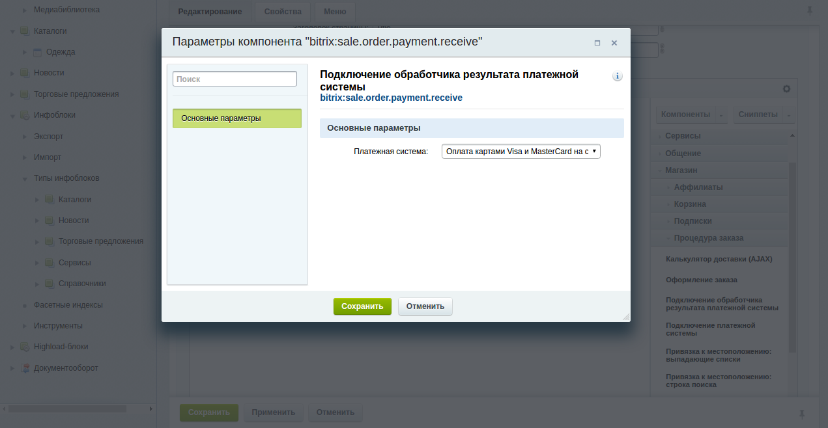Switch to the Свойства tab

(283, 12)
